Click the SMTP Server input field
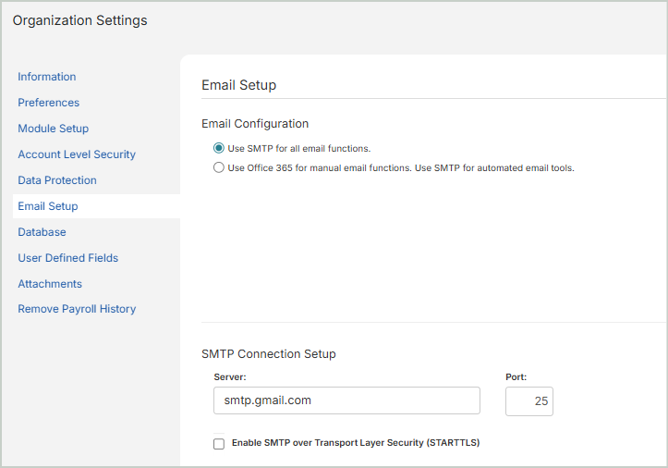 tap(346, 400)
